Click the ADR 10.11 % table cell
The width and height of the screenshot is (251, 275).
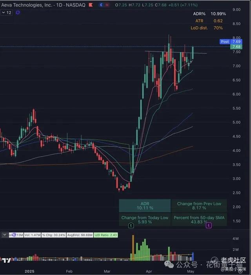tap(145, 206)
